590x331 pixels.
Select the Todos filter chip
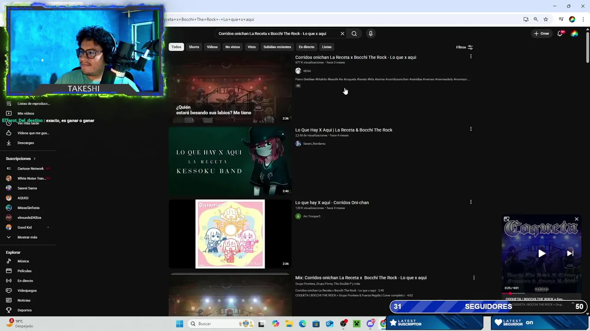[x=177, y=47]
